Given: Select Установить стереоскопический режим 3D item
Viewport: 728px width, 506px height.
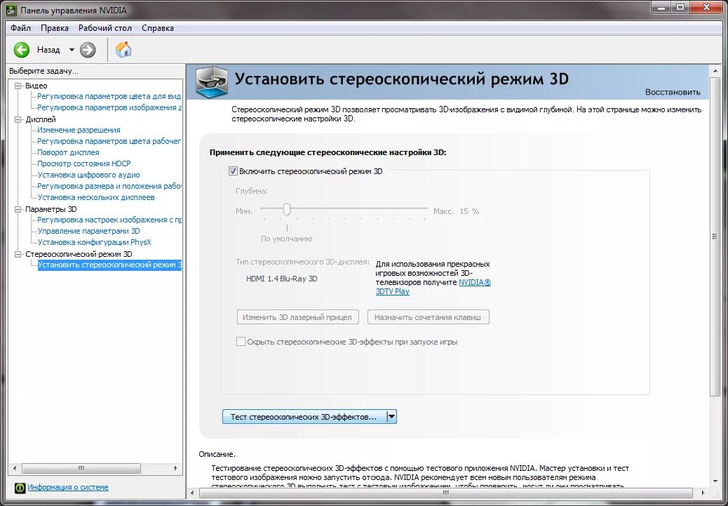Looking at the screenshot, I should pyautogui.click(x=109, y=265).
